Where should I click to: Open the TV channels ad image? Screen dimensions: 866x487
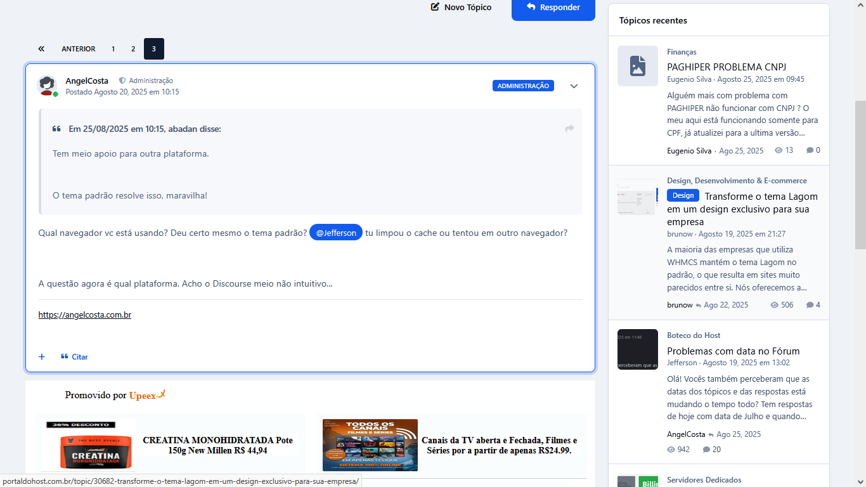(370, 445)
